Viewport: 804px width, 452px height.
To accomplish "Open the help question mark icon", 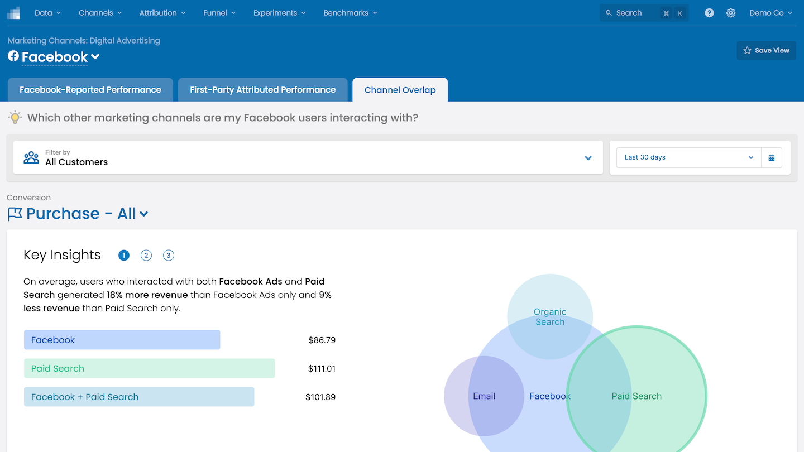I will coord(709,13).
